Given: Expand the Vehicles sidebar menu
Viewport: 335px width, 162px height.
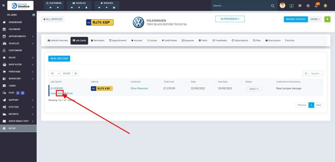Looking at the screenshot, I should pos(18,43).
